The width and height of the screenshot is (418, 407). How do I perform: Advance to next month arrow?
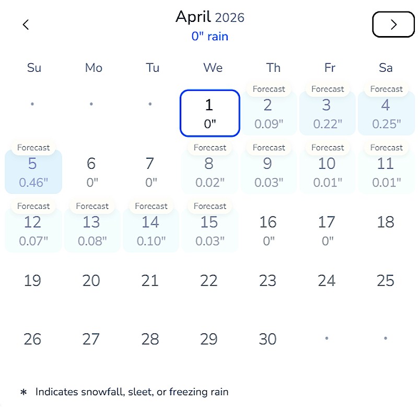pyautogui.click(x=393, y=25)
